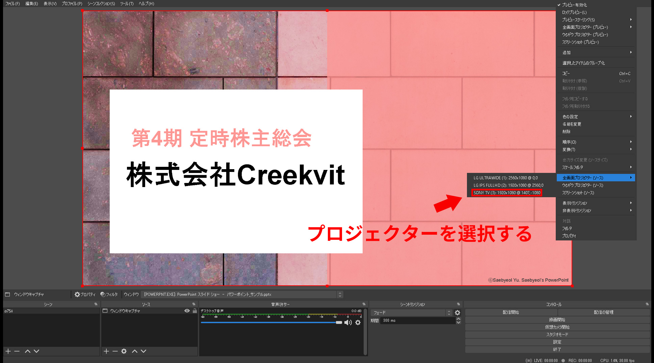Toggle lock on ウィンドウキャプチャ source
This screenshot has height=363, width=654.
click(195, 311)
